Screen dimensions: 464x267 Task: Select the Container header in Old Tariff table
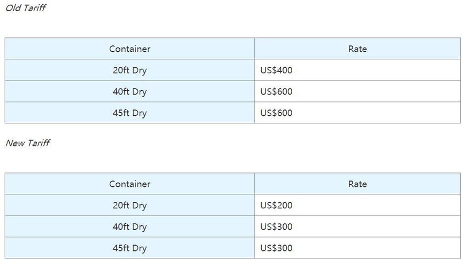pos(130,49)
